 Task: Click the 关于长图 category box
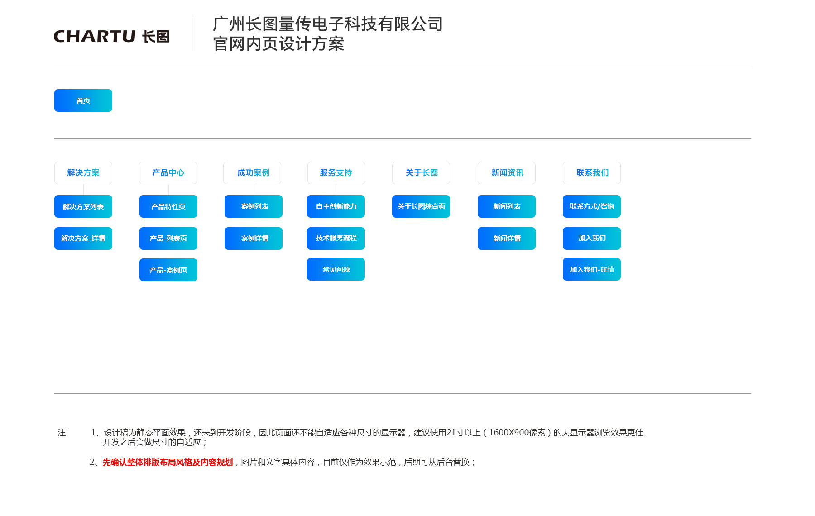(421, 173)
